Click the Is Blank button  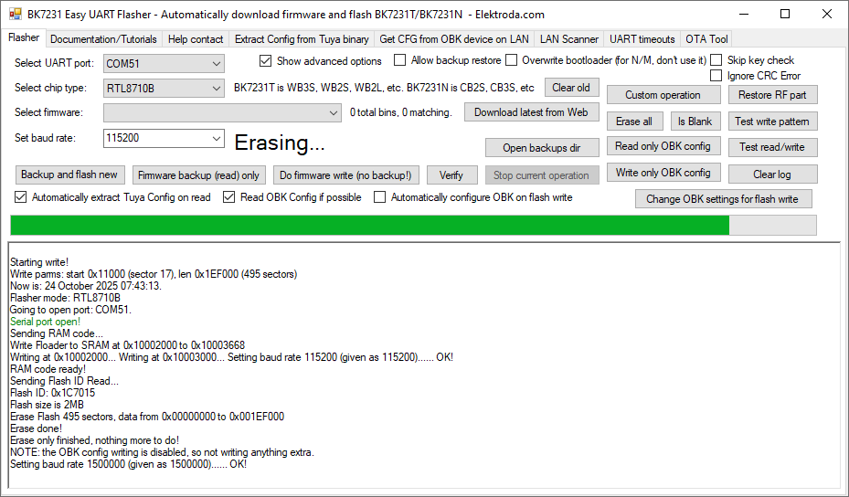coord(695,122)
